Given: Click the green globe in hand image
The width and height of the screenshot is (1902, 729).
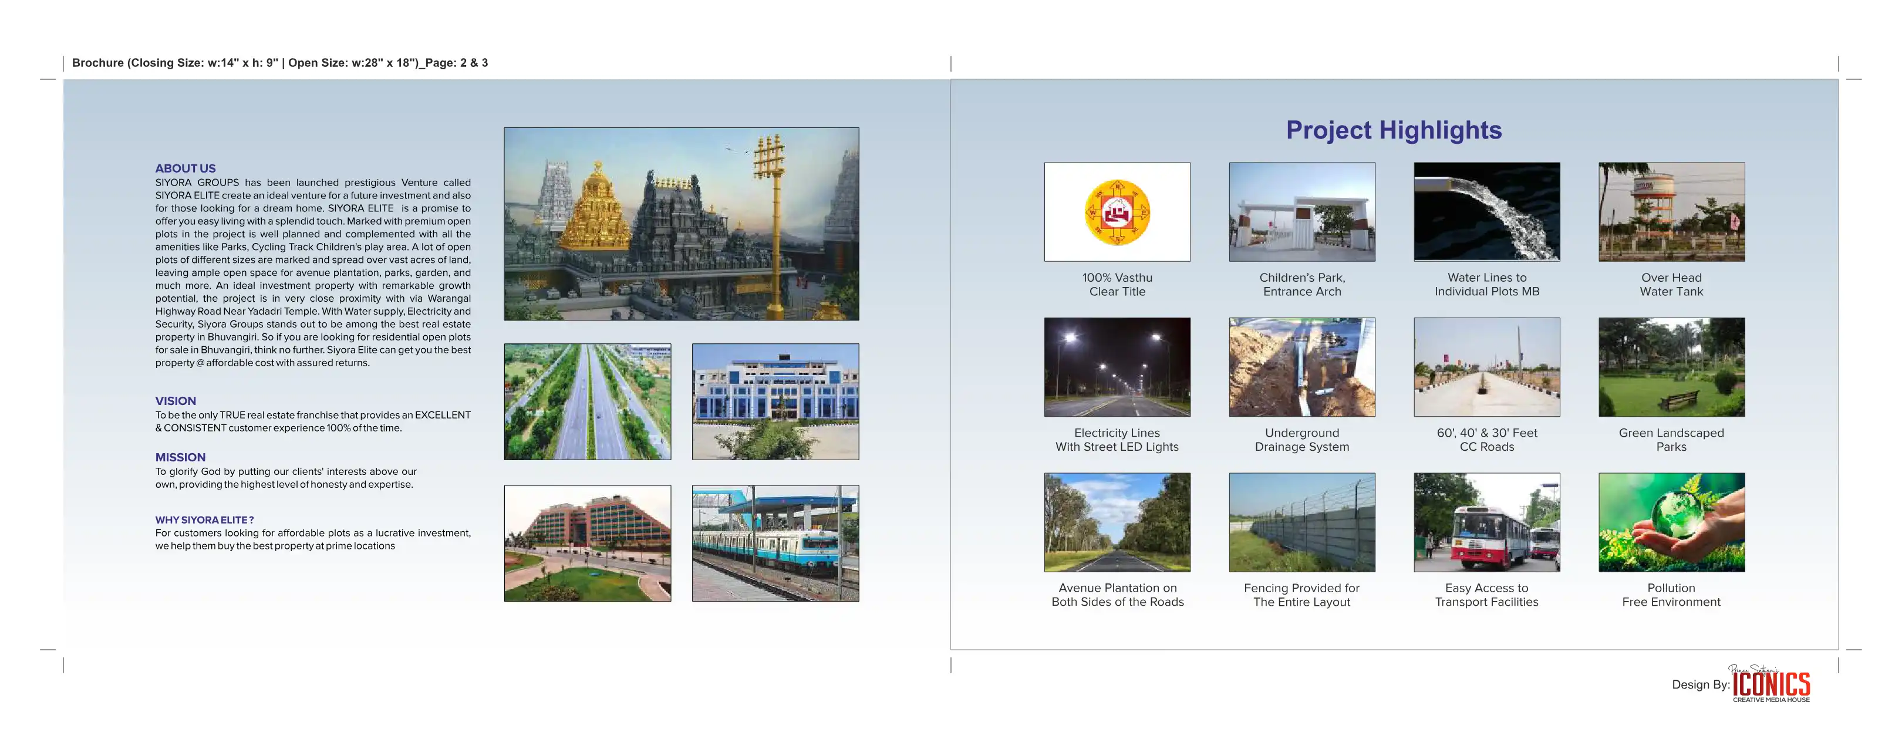Looking at the screenshot, I should pyautogui.click(x=1671, y=522).
